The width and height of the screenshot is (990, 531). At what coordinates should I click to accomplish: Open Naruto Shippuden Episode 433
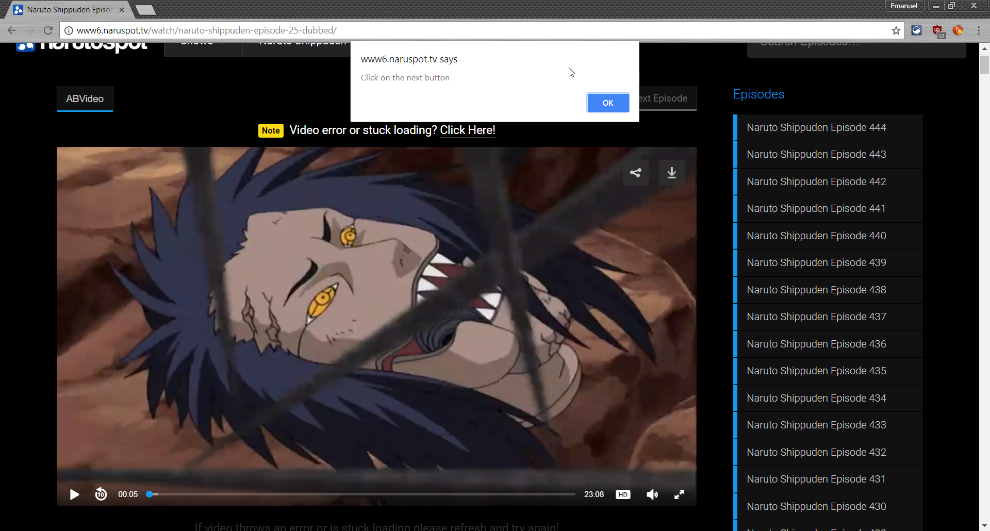828,425
